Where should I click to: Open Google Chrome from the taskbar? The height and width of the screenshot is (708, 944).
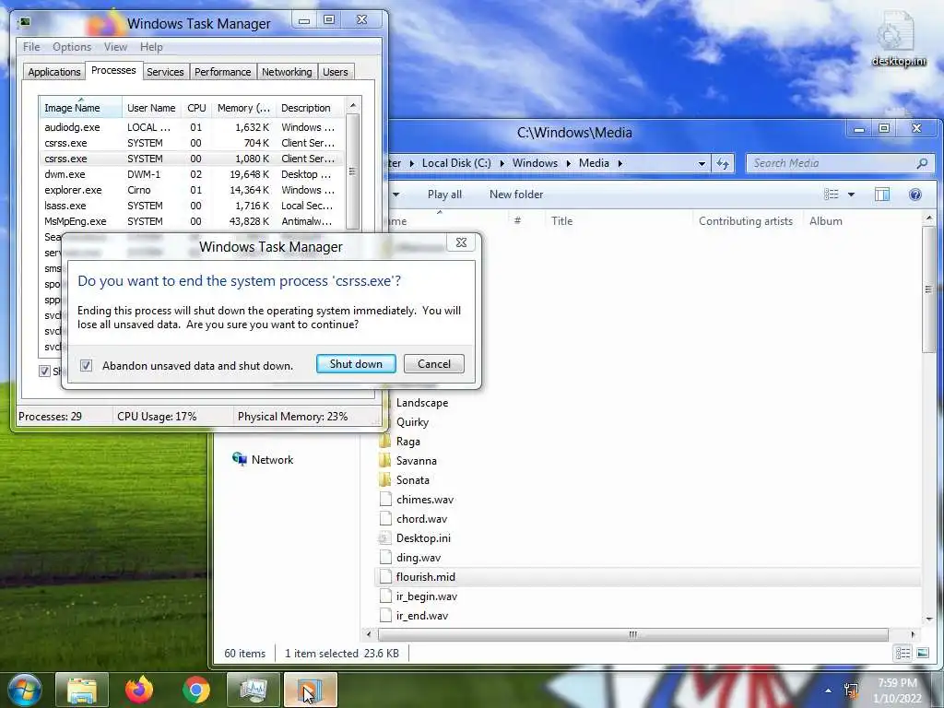[x=195, y=690]
